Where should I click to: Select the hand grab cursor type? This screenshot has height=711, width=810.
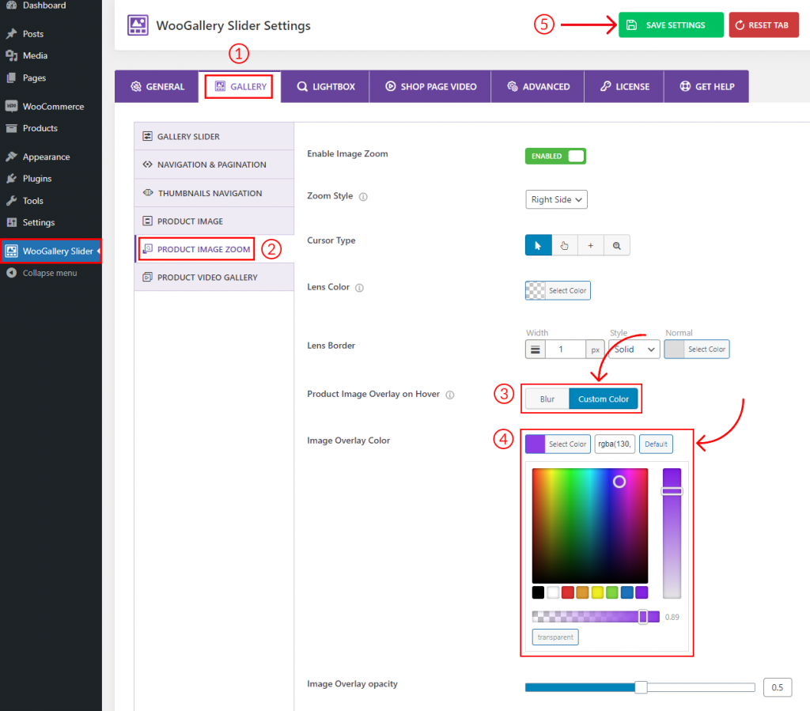point(564,245)
